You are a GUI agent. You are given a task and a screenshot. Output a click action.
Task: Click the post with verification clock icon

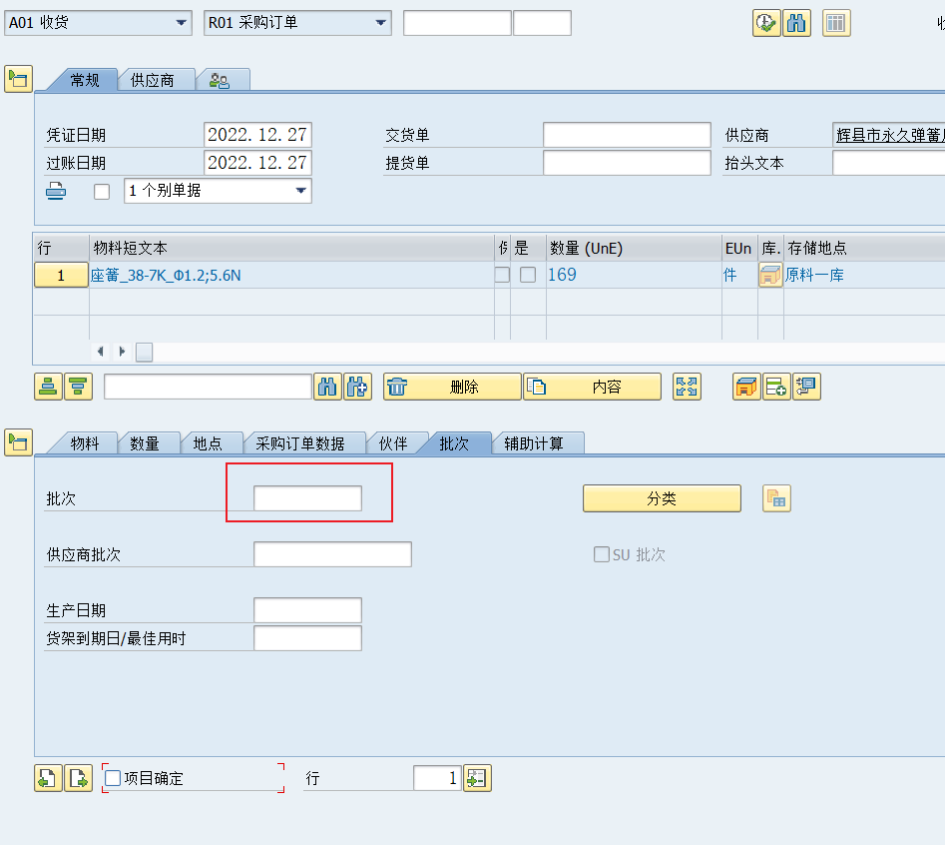coord(766,22)
